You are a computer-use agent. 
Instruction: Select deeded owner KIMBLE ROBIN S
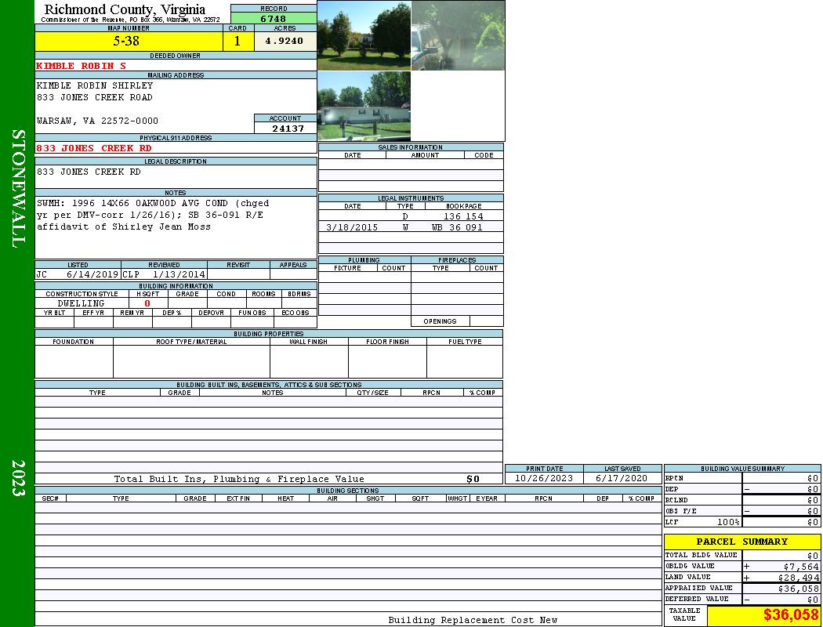(81, 66)
